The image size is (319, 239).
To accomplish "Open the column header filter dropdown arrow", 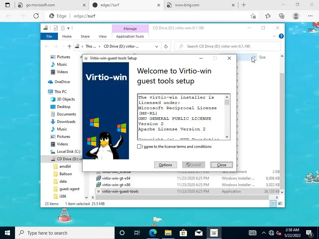I will 255,57.
